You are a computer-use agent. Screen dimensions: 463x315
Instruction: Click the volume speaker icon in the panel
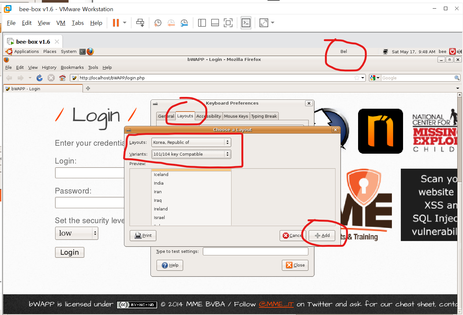pos(459,52)
